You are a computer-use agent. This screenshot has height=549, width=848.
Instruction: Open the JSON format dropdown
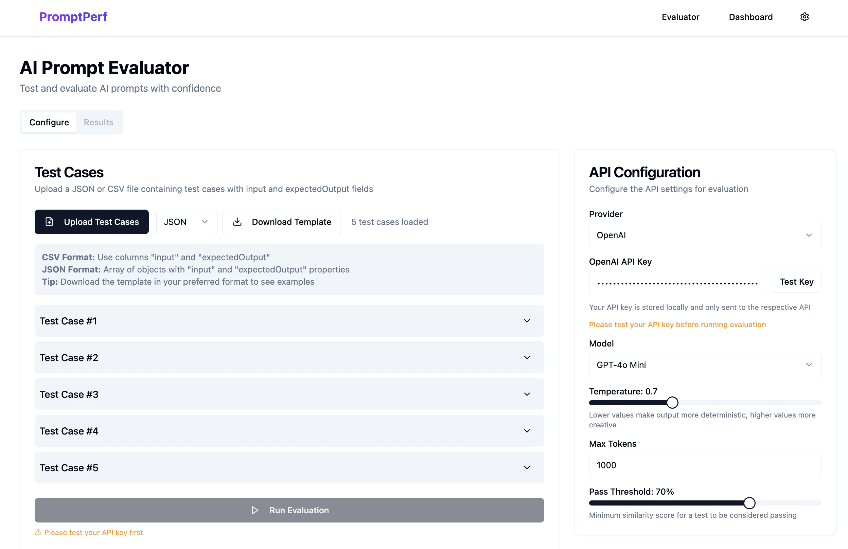tap(186, 222)
